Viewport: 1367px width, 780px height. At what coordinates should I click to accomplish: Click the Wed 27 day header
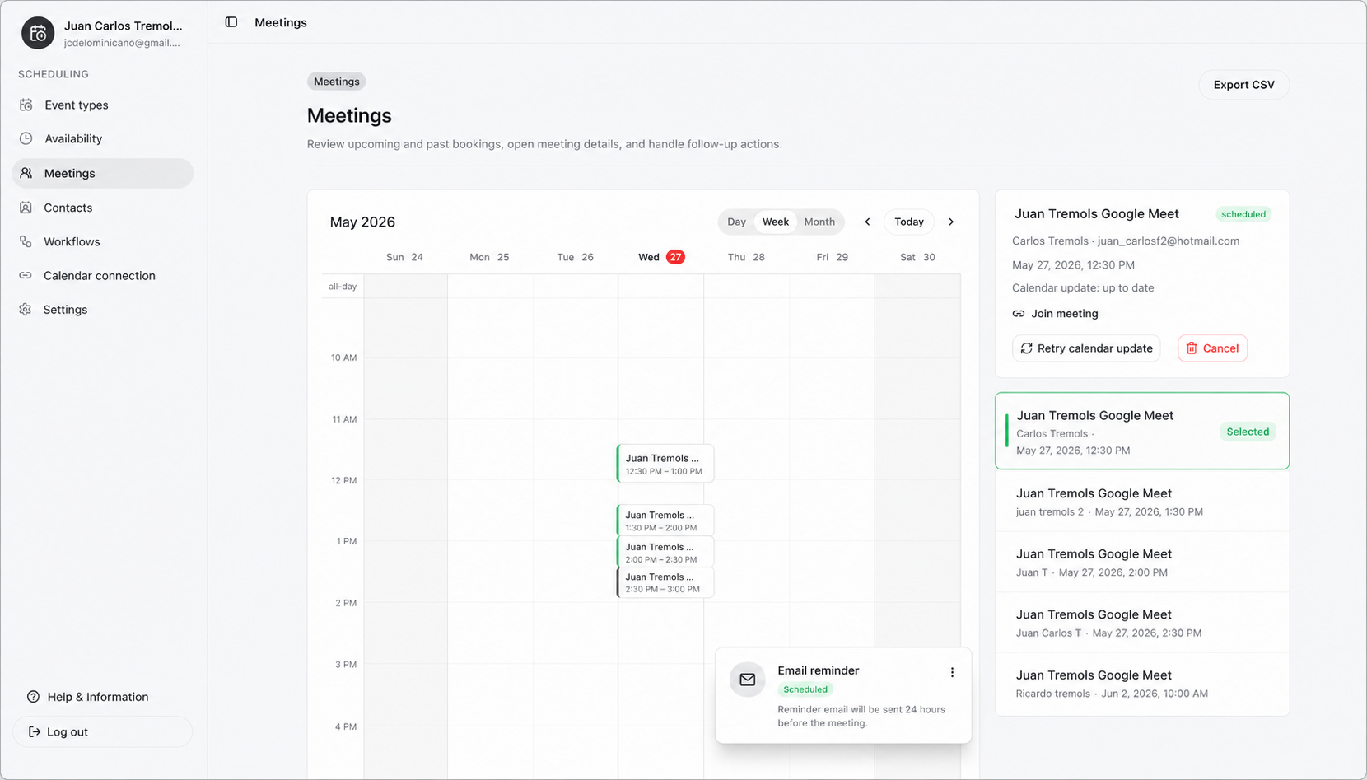661,257
